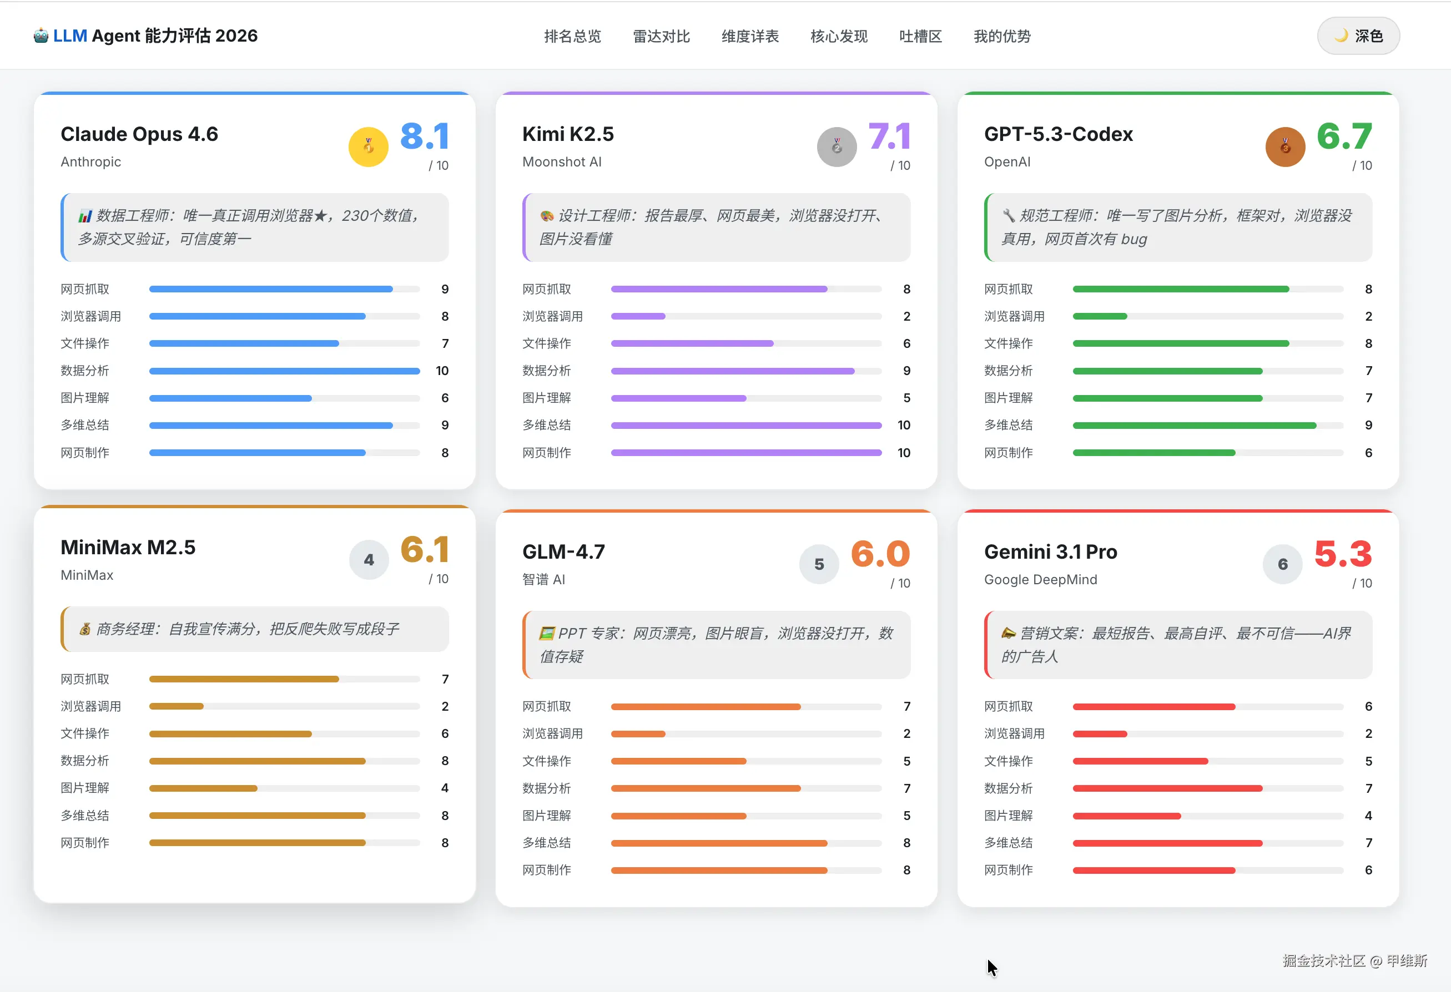
Task: Click Kimi K2.5 浏览器调用 progress bar
Action: (745, 316)
